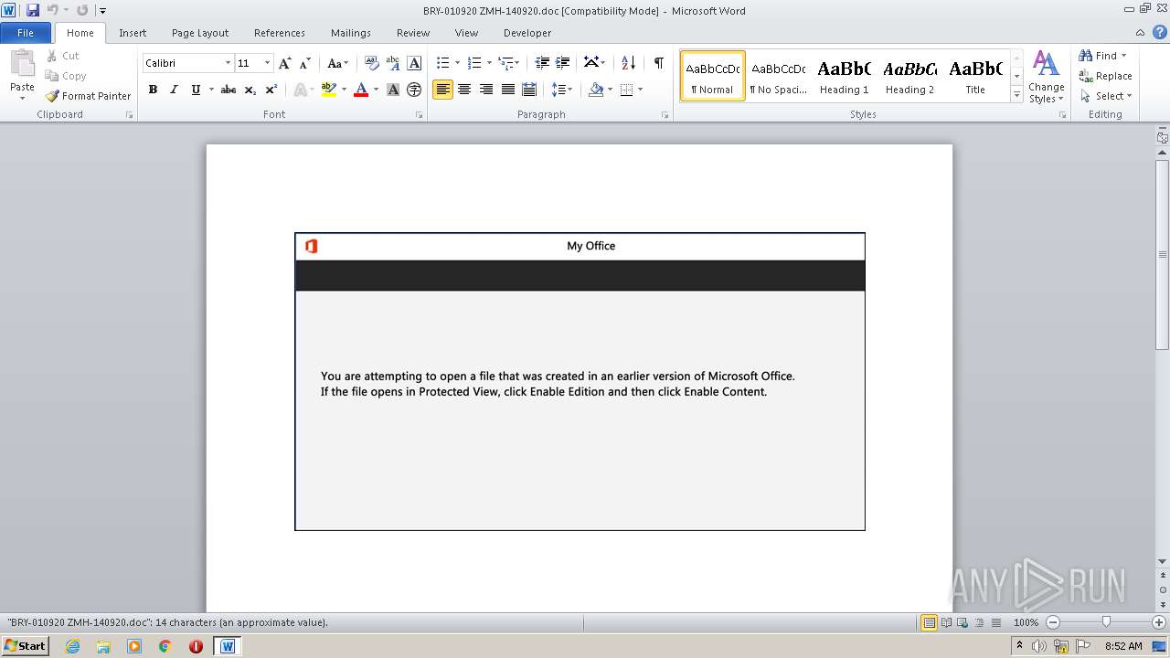Toggle Superscript formatting
This screenshot has width=1170, height=658.
(271, 90)
